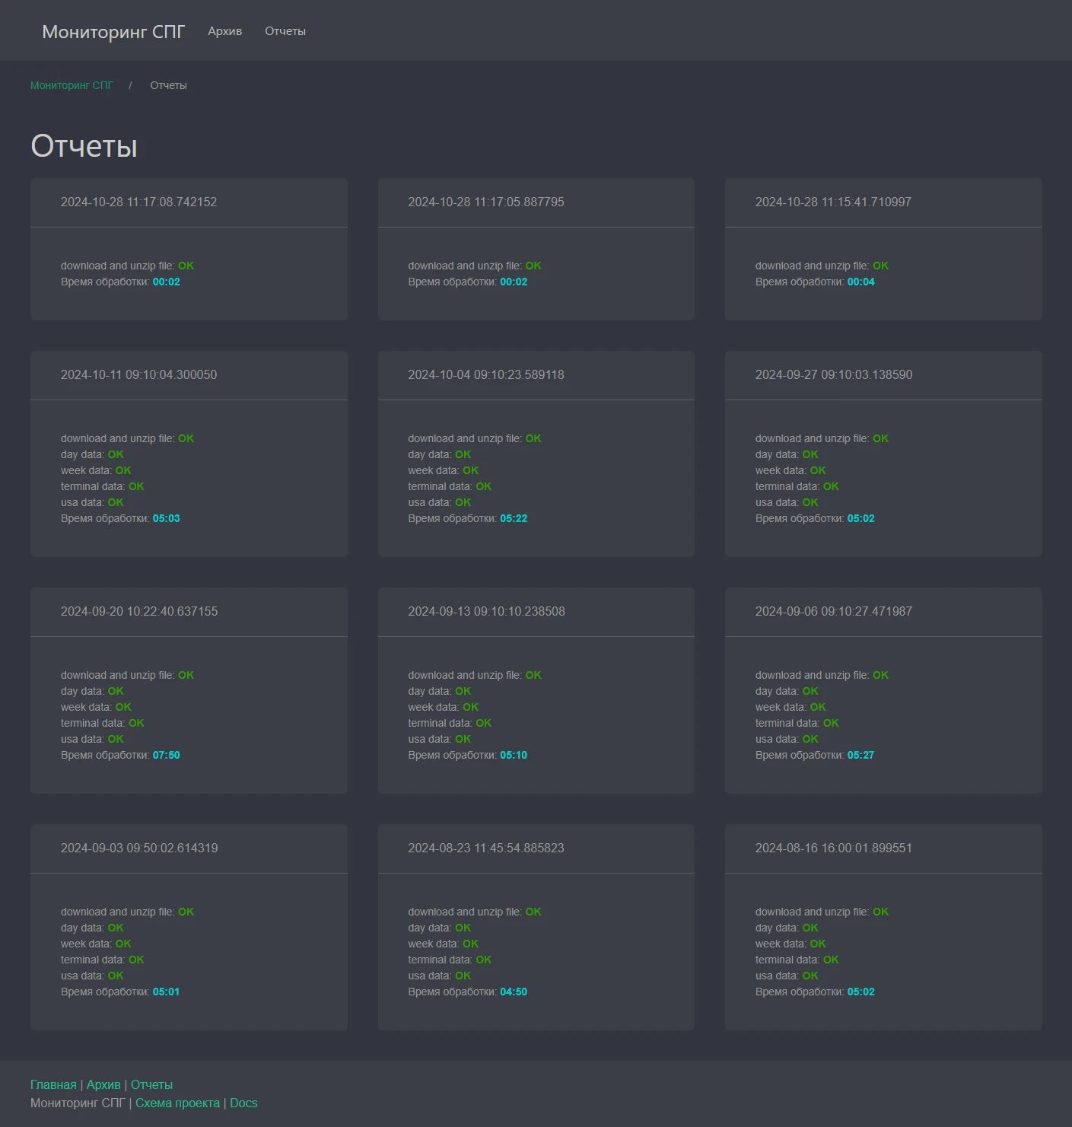Click report dated 2024-09-06 09:10:27.471987
The width and height of the screenshot is (1072, 1127).
click(x=833, y=611)
